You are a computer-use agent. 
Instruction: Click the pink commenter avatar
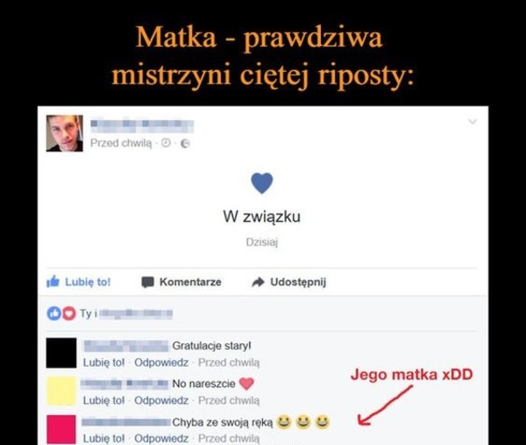coord(61,429)
